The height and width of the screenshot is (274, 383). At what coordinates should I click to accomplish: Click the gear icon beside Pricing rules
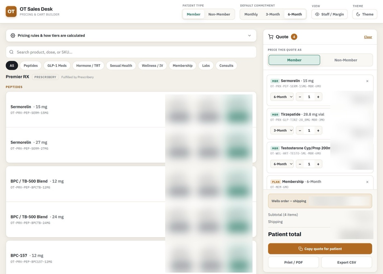(13, 36)
